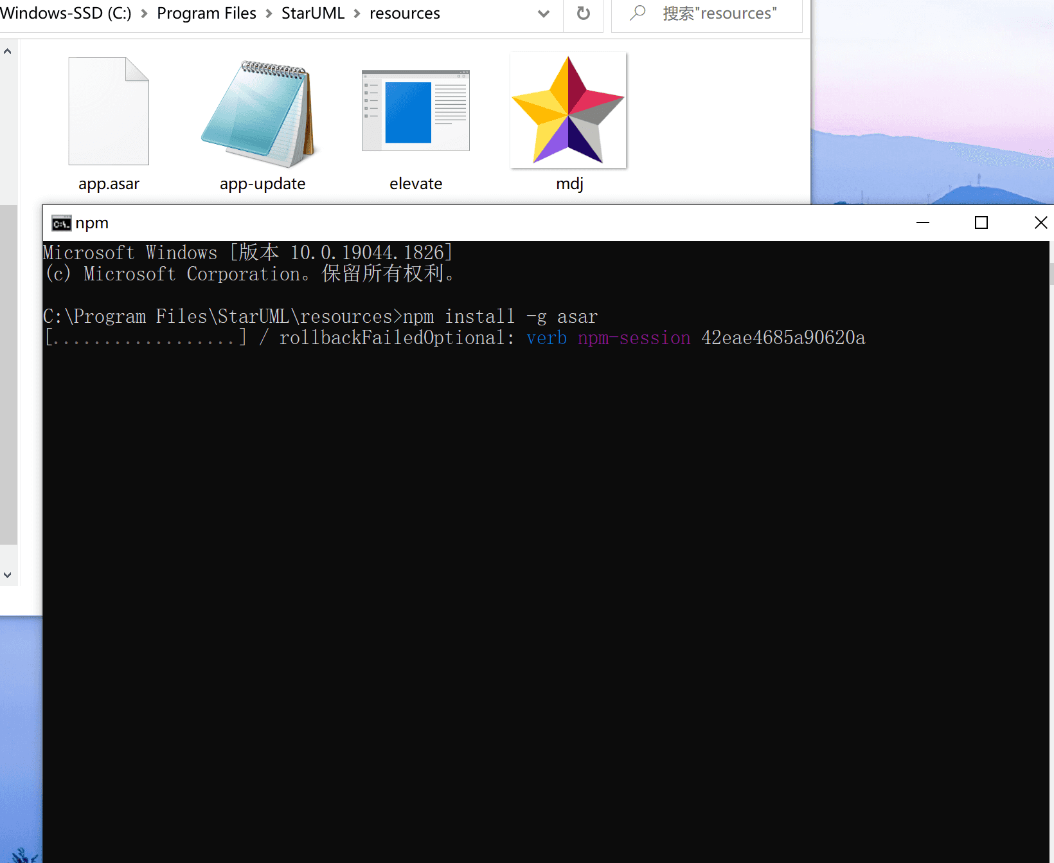Viewport: 1054px width, 863px height.
Task: Select the elevate application icon
Action: point(416,111)
